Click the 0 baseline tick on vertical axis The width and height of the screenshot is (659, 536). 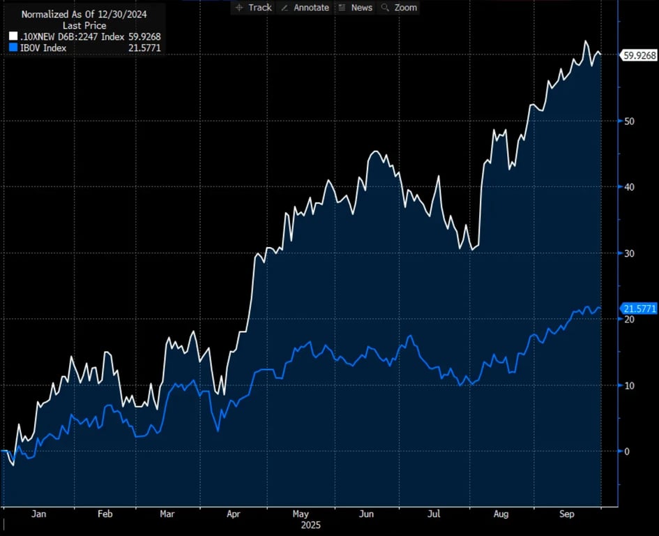[626, 451]
